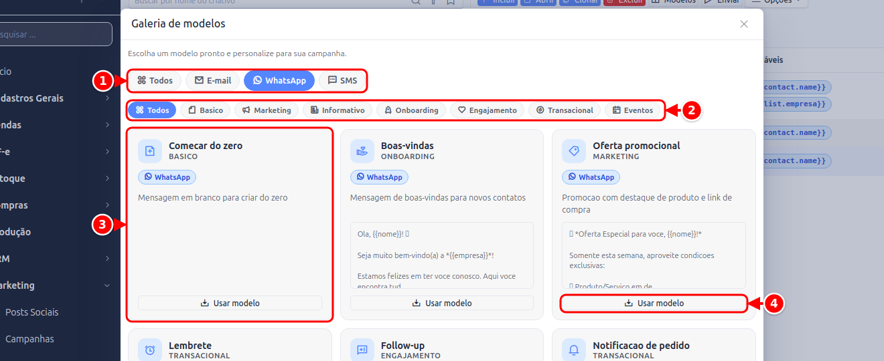The width and height of the screenshot is (884, 361).
Task: Click WhatsApp badge on Boas-vindas card
Action: tap(379, 177)
